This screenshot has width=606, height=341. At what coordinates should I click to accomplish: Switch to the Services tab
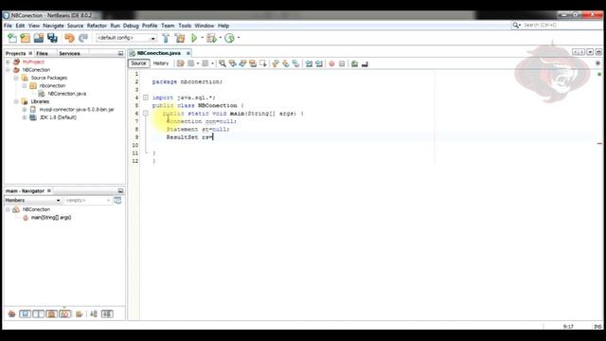point(69,53)
